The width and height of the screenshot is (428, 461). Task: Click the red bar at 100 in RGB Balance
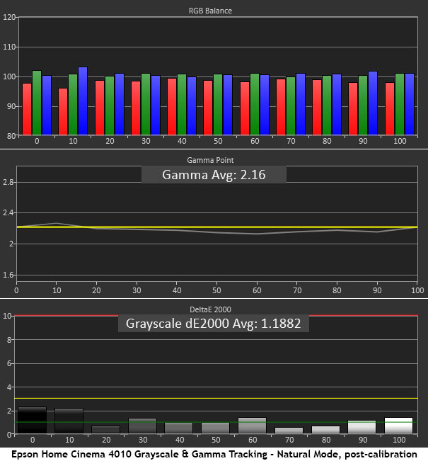point(390,108)
